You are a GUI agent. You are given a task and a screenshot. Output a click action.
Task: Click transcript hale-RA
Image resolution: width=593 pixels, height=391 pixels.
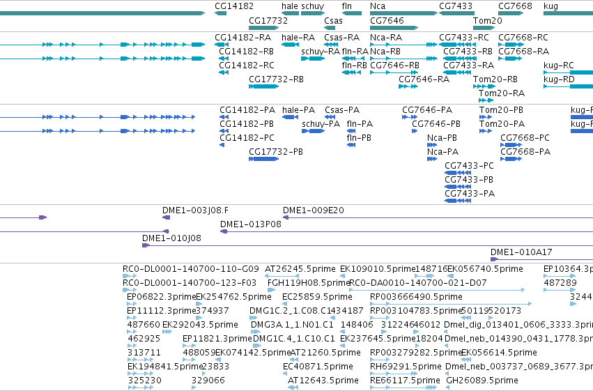[298, 38]
